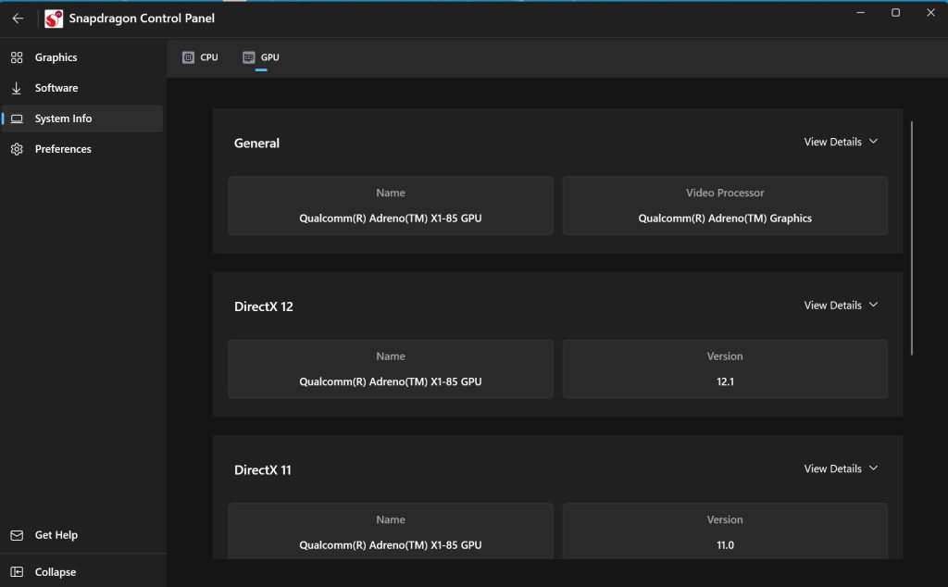Click the Name card showing Adreno X1-85 GPU
The height and width of the screenshot is (587, 948).
pyautogui.click(x=390, y=206)
